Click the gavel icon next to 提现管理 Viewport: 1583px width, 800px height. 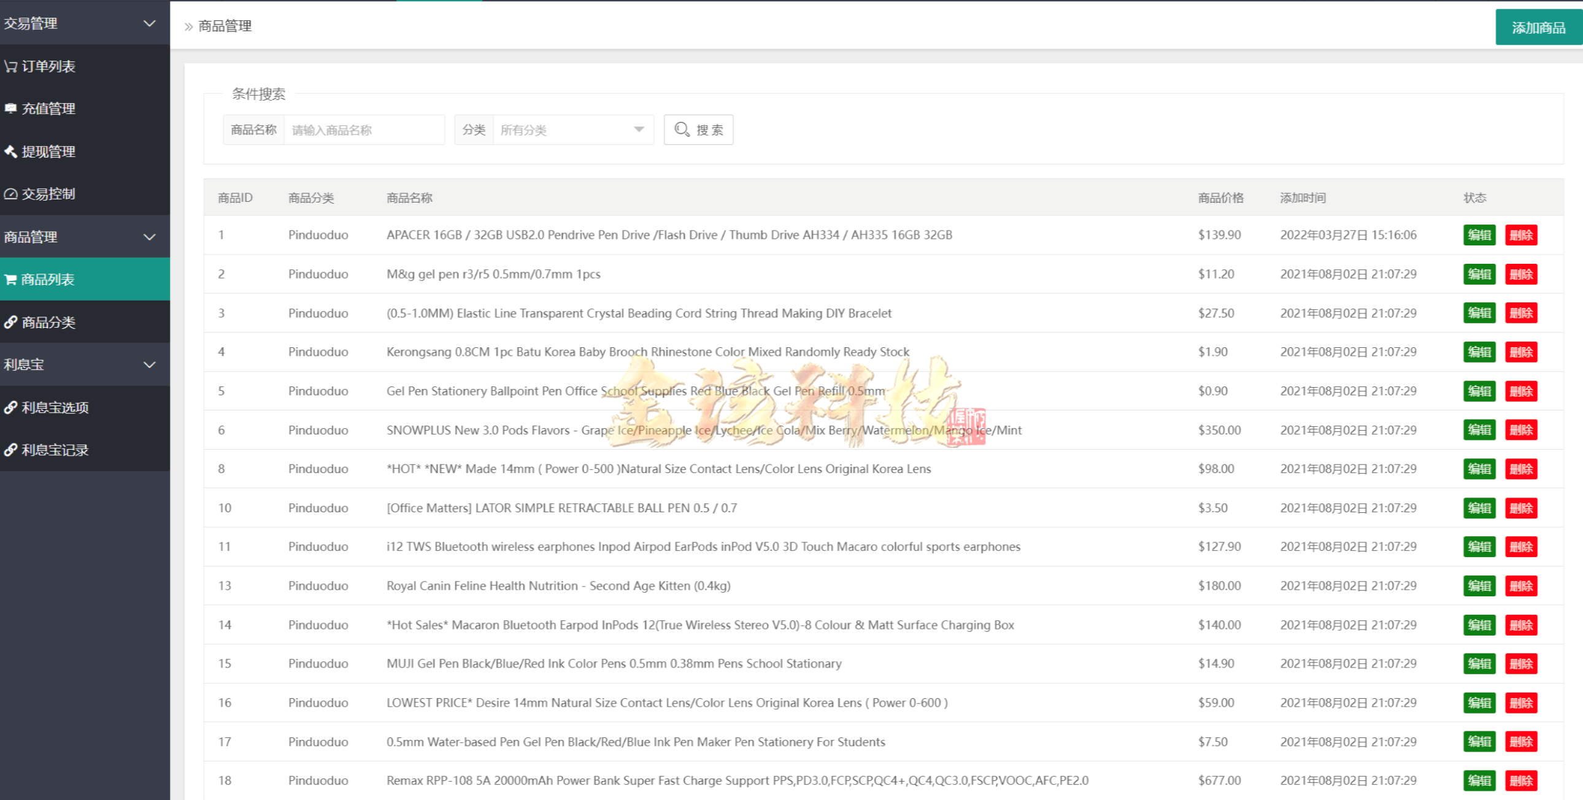[10, 151]
